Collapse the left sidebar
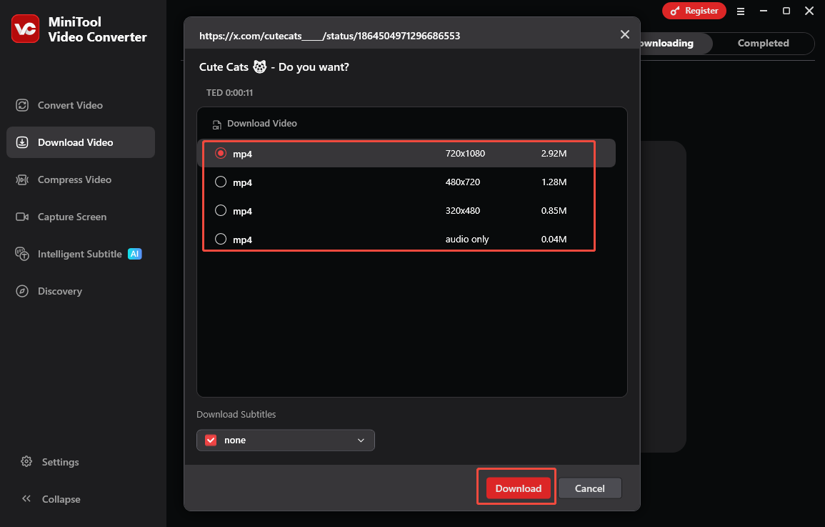 [52, 499]
